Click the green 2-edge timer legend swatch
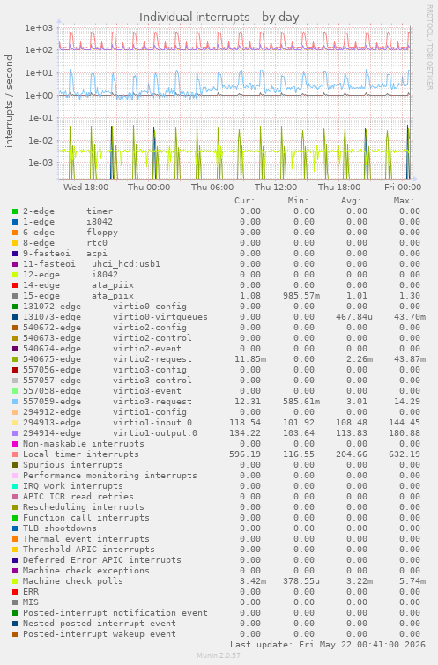 (15, 211)
